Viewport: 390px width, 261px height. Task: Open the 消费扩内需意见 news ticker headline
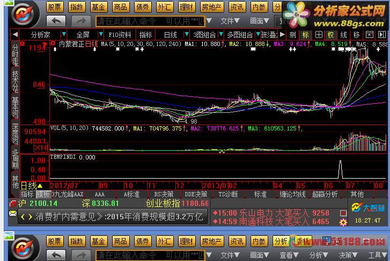tap(119, 217)
